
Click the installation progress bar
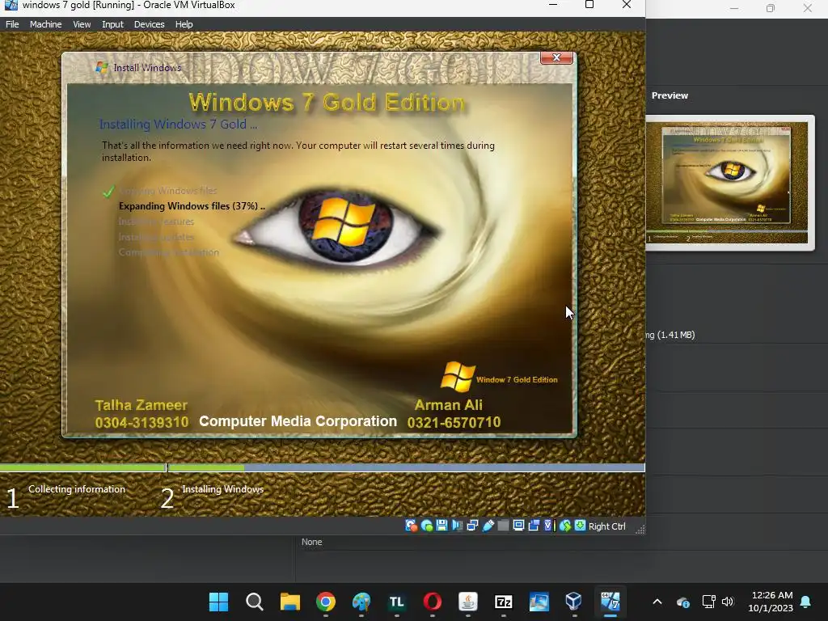(x=322, y=468)
